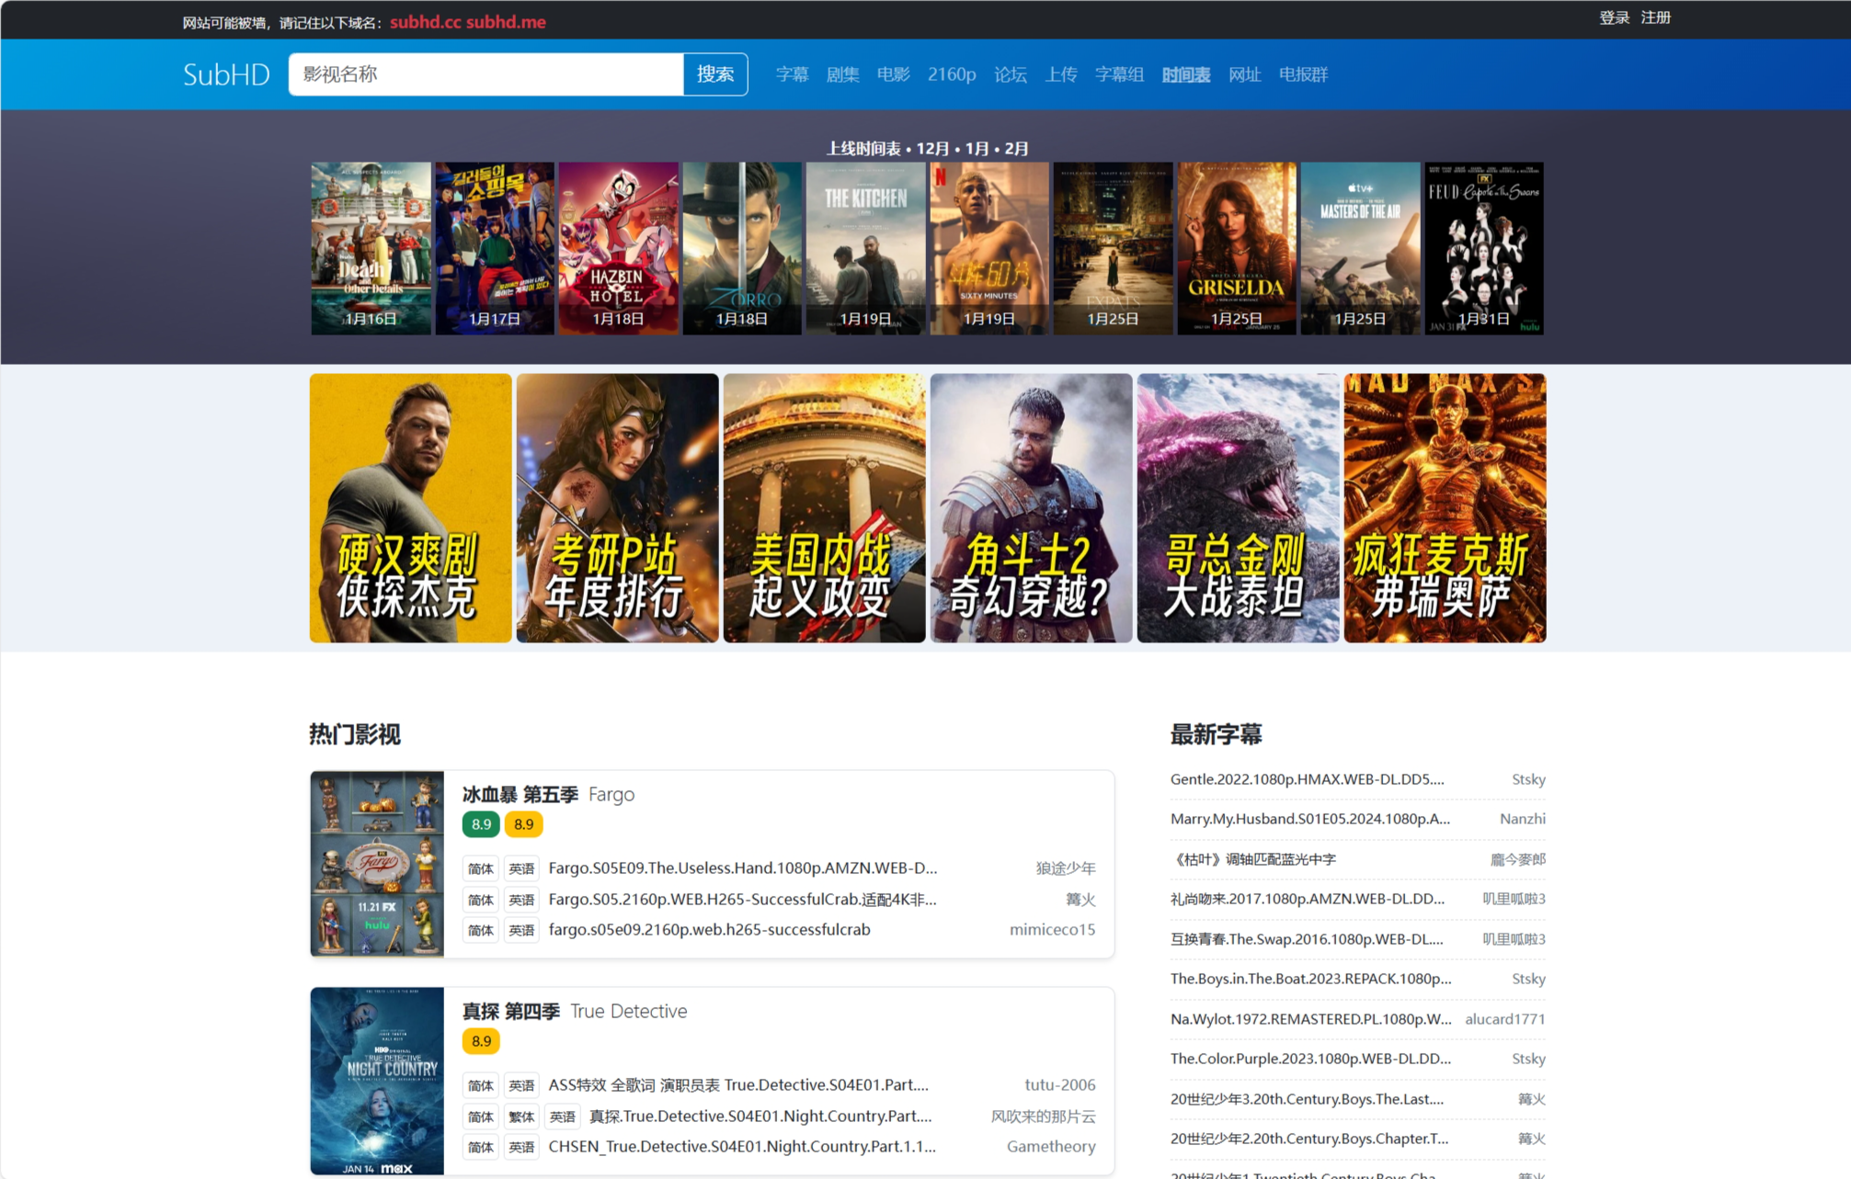Open the 角斗士2 奇幻穿越 banner
This screenshot has width=1851, height=1179.
[x=1032, y=507]
